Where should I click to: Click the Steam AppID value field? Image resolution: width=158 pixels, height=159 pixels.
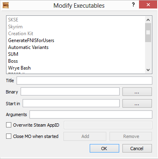tap(108, 125)
